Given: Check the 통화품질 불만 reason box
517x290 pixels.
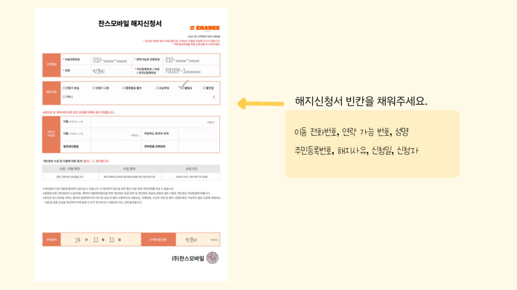Looking at the screenshot, I should pos(124,88).
